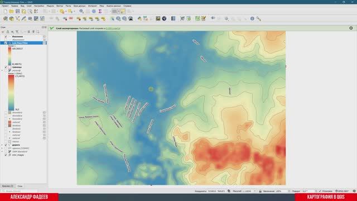Open layer styling panel brush icon
Image resolution: width=357 pixels, height=201 pixels.
click(x=3, y=32)
